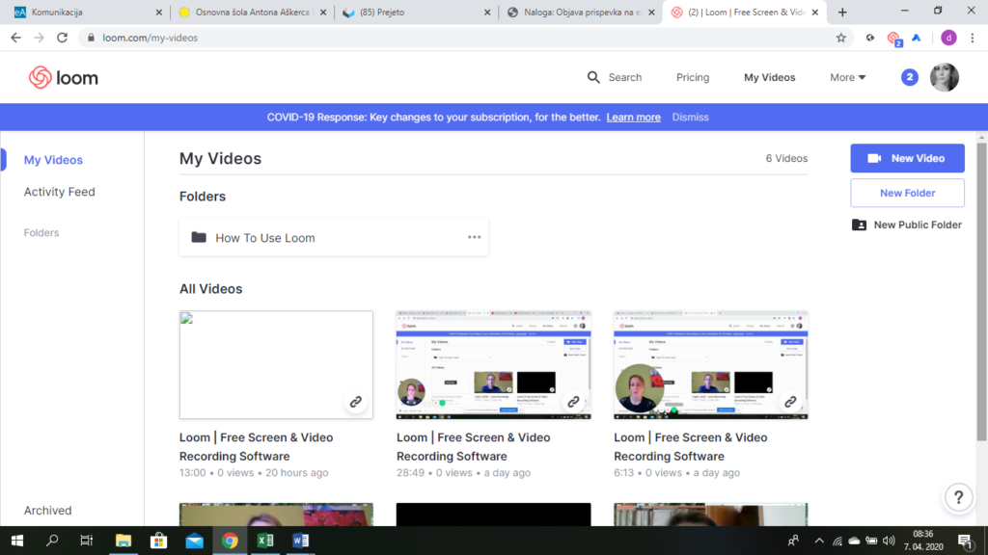
Task: Open the help question mark button
Action: (958, 497)
